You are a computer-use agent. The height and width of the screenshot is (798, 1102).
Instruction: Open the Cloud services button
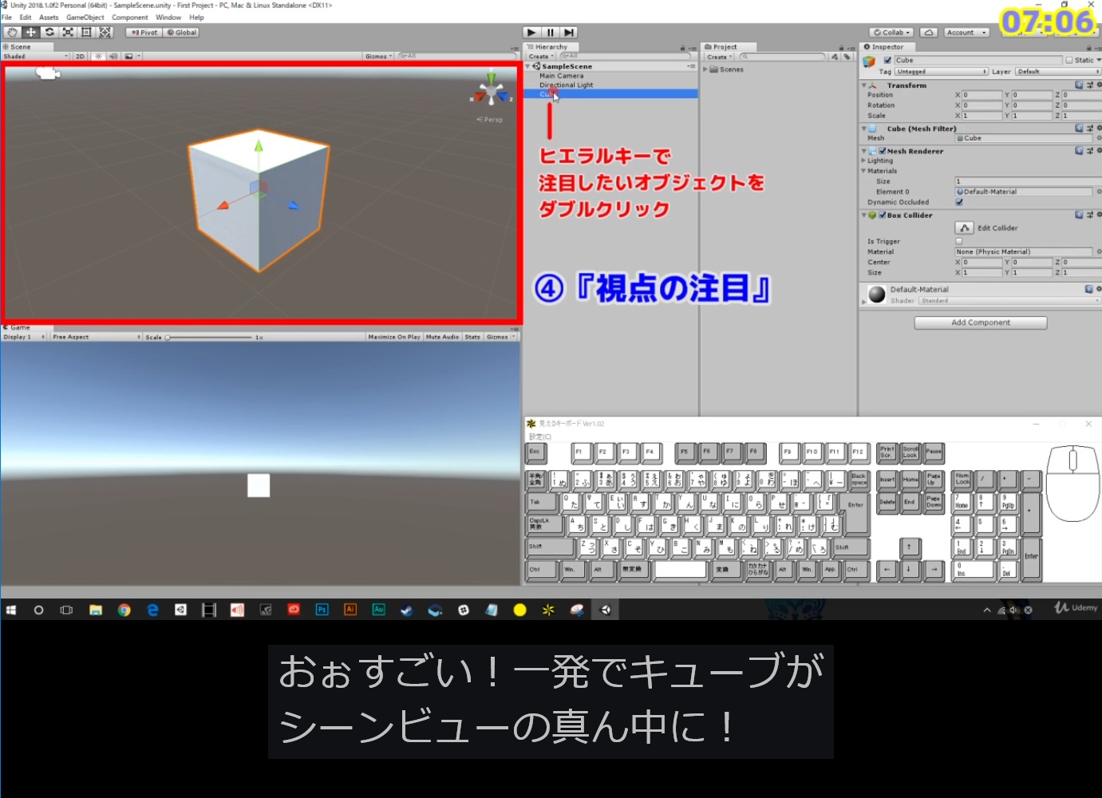pos(929,33)
